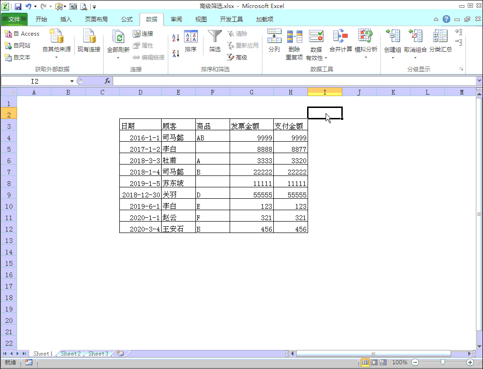This screenshot has height=369, width=483.
Task: Click the Save icon in quick access toolbar
Action: (18, 6)
